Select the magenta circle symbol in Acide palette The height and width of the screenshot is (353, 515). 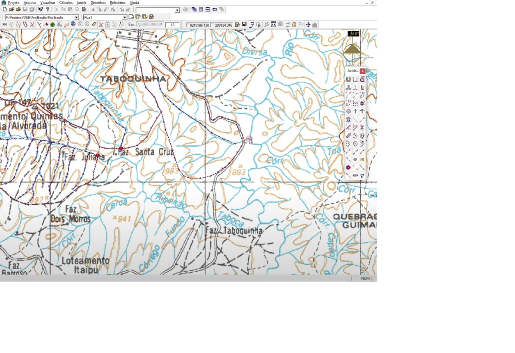[x=348, y=167]
